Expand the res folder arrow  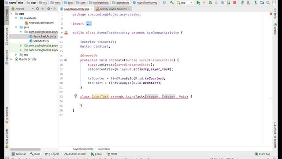pos(16,55)
